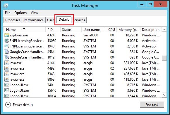Collapse view with Fewer details arrow
This screenshot has width=170, height=115.
(8, 105)
